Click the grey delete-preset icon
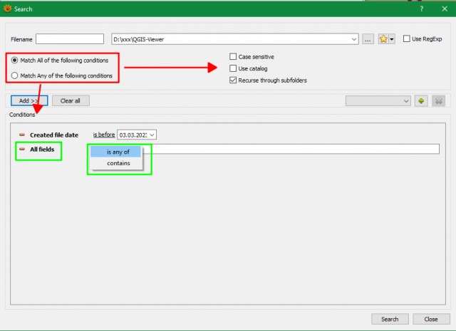This screenshot has width=456, height=331. pyautogui.click(x=438, y=101)
